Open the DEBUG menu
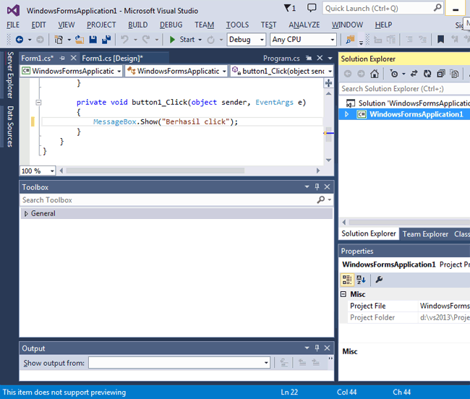This screenshot has width=470, height=399. (171, 25)
